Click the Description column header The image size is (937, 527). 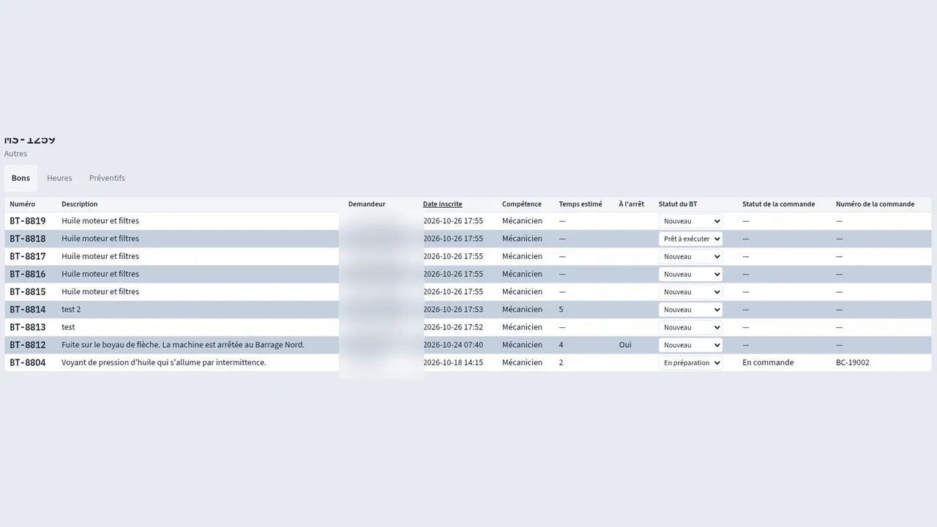tap(79, 204)
